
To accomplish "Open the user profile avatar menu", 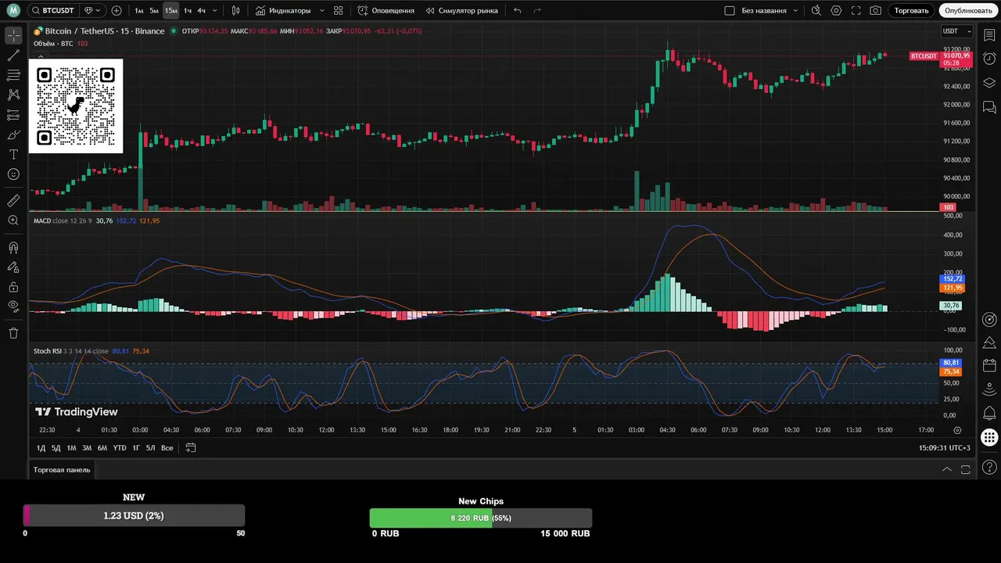I will (13, 11).
